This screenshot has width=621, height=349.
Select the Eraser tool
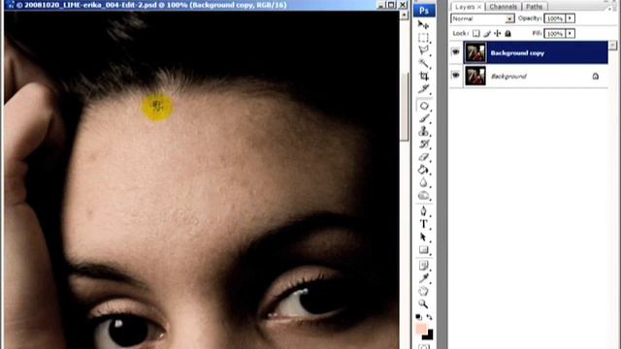(x=423, y=157)
